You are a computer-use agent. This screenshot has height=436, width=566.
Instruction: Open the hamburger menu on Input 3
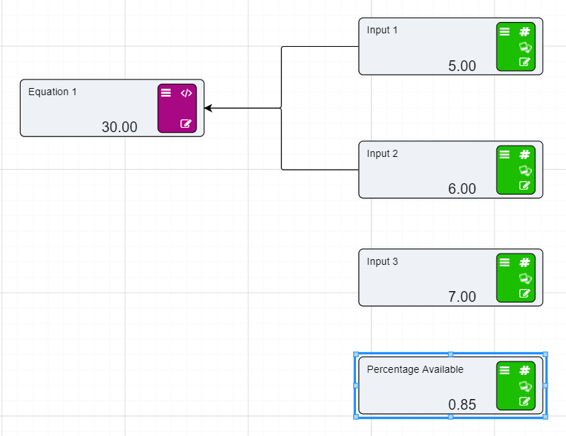(x=504, y=262)
